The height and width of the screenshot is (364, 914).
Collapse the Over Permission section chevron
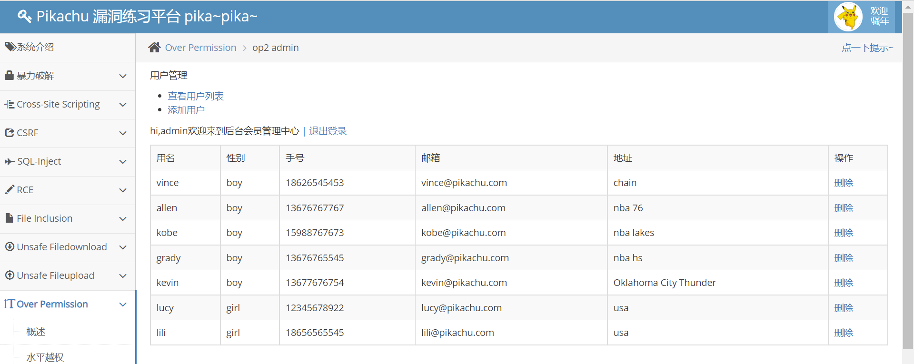coord(123,305)
